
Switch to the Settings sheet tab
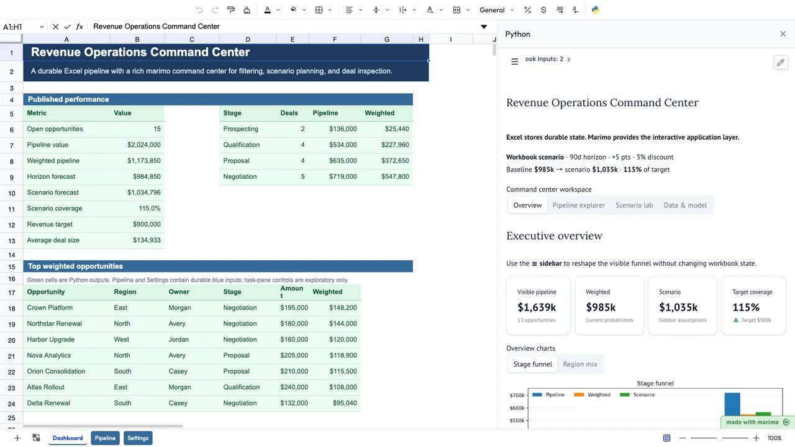[138, 438]
